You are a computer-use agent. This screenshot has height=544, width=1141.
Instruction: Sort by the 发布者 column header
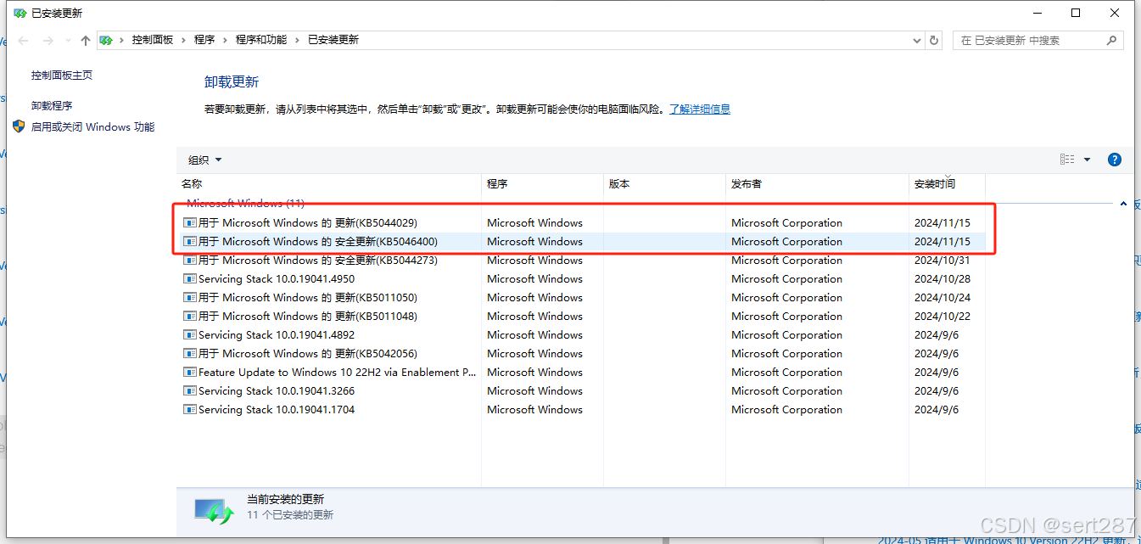pos(817,183)
